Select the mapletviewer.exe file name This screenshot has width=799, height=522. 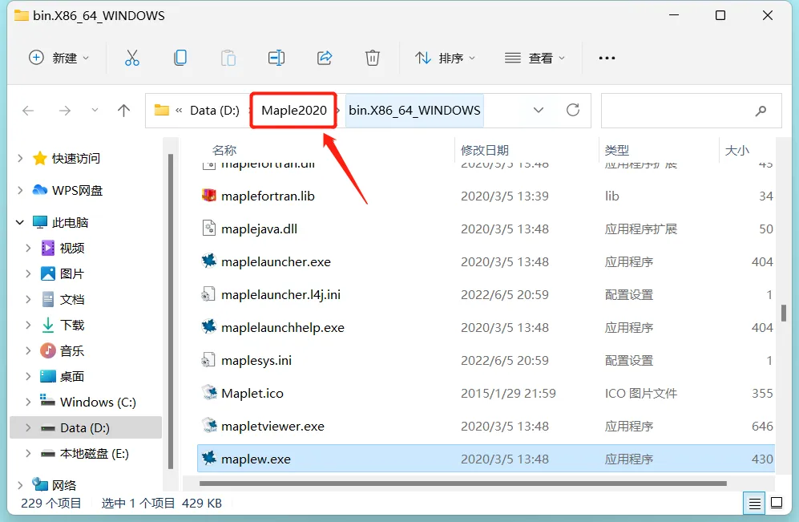click(272, 426)
